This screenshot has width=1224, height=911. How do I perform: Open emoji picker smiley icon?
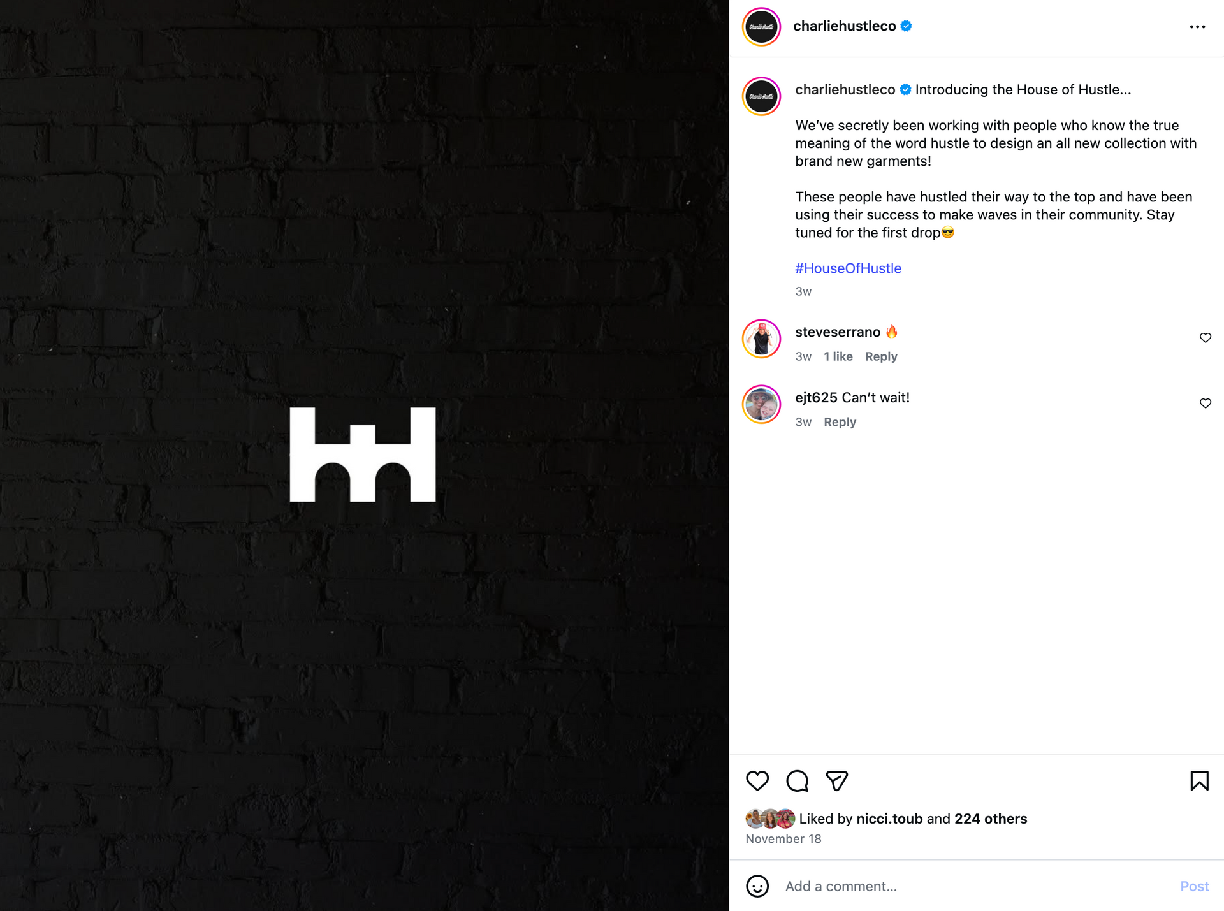757,886
